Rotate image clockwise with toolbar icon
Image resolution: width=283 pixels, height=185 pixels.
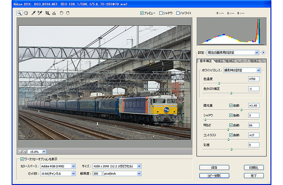click(68, 13)
